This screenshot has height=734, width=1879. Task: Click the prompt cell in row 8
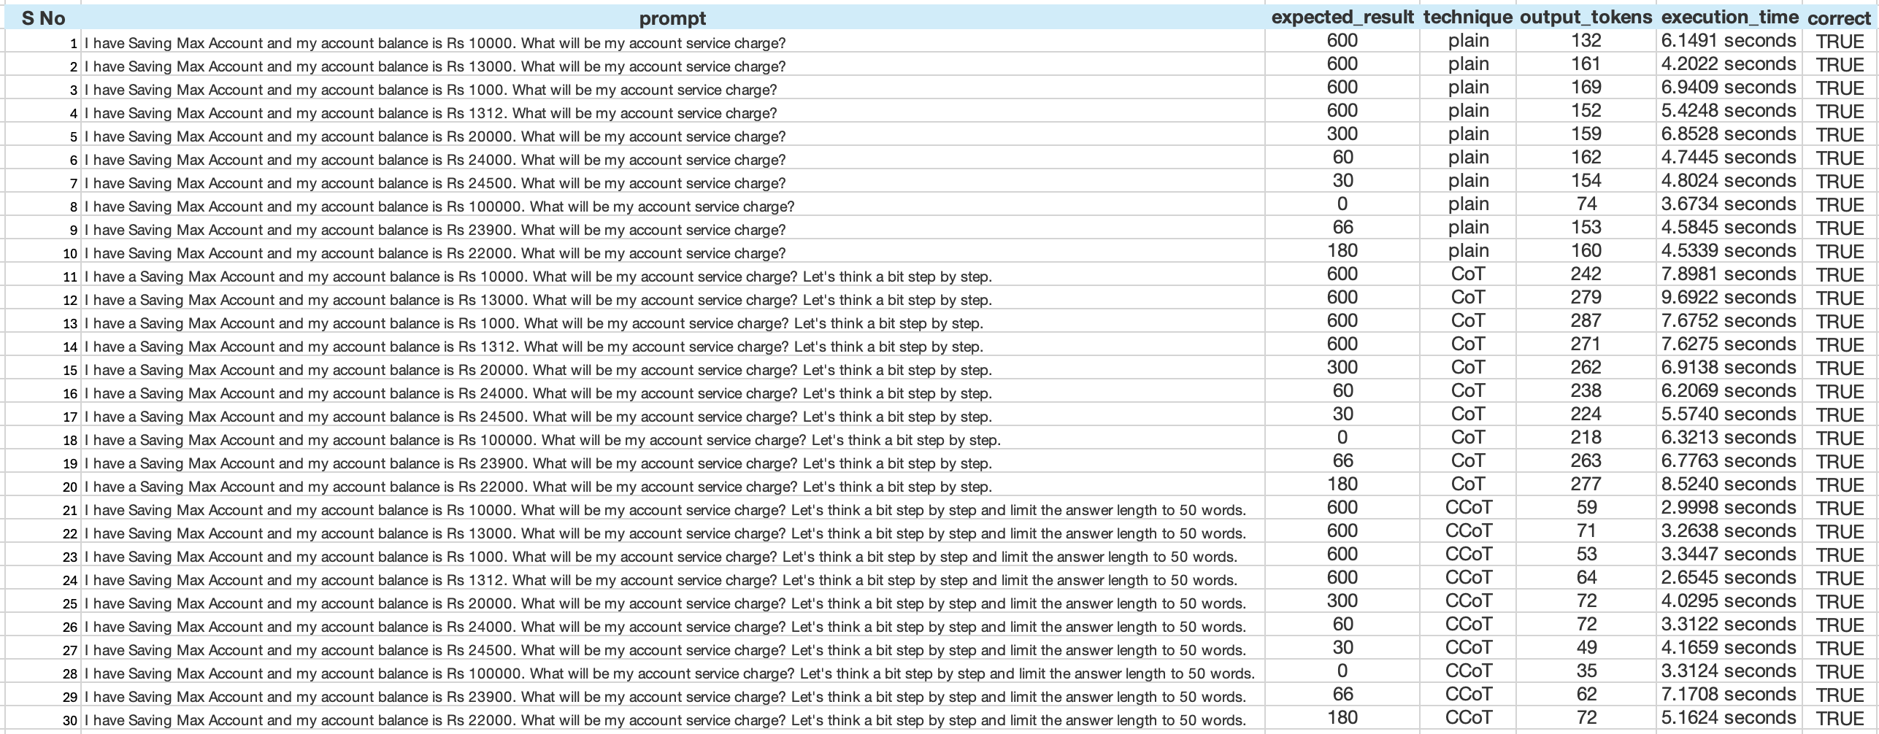pos(439,206)
